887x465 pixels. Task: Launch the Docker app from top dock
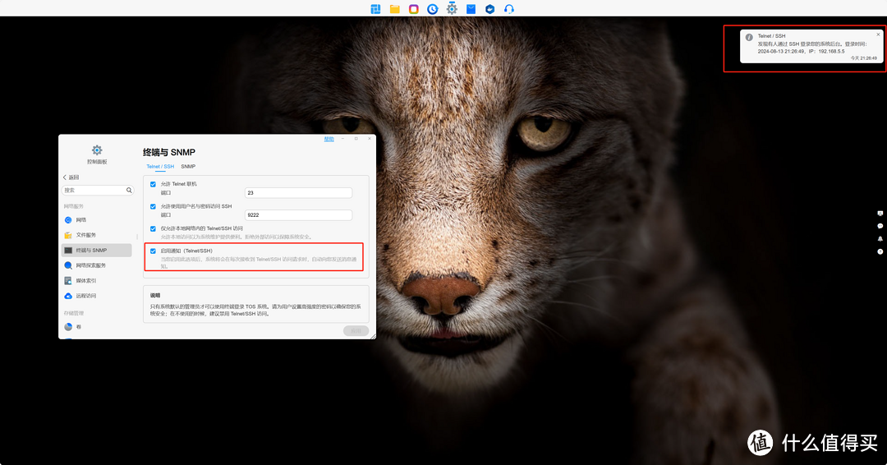coord(489,9)
